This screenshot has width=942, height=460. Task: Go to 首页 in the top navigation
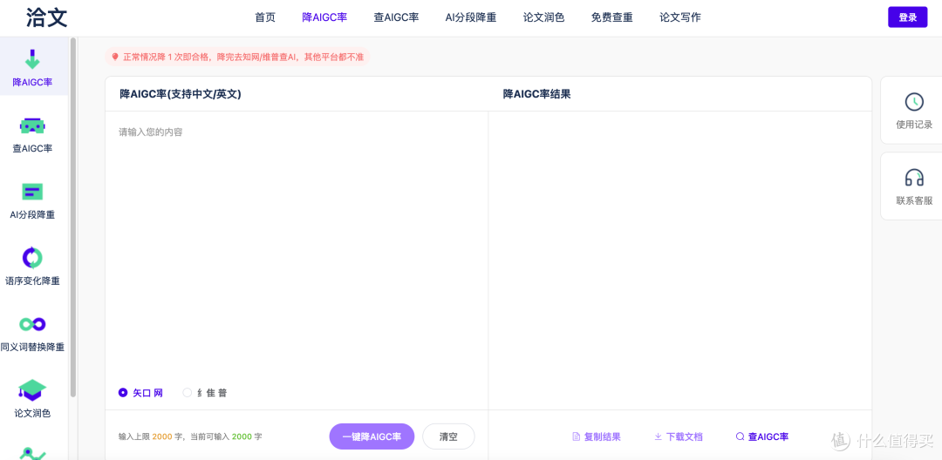pos(265,17)
